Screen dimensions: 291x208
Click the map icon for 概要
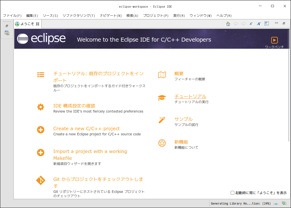point(162,75)
